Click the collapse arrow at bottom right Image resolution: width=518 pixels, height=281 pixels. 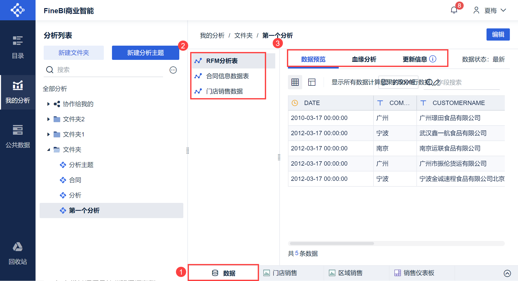[x=507, y=273]
